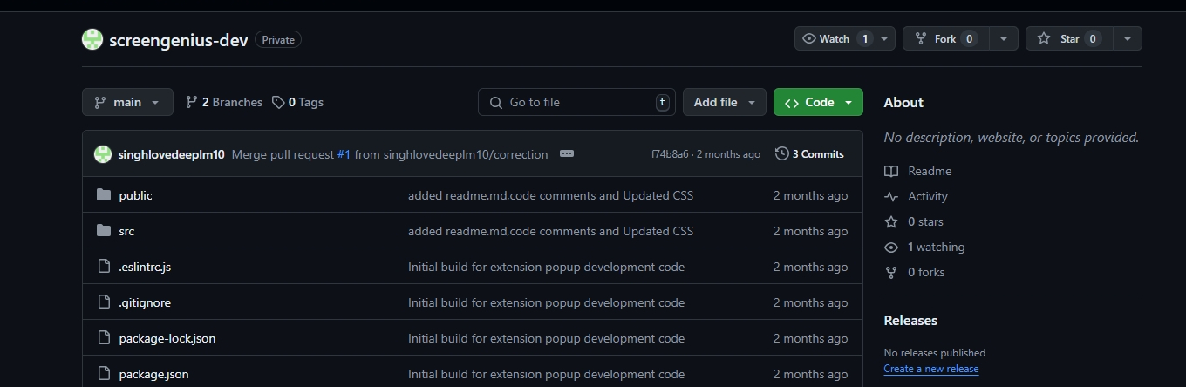The image size is (1186, 387).
Task: Expand commit message ellipsis button
Action: [567, 154]
